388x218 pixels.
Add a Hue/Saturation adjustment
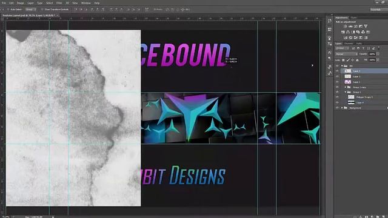pyautogui.click(x=343, y=32)
